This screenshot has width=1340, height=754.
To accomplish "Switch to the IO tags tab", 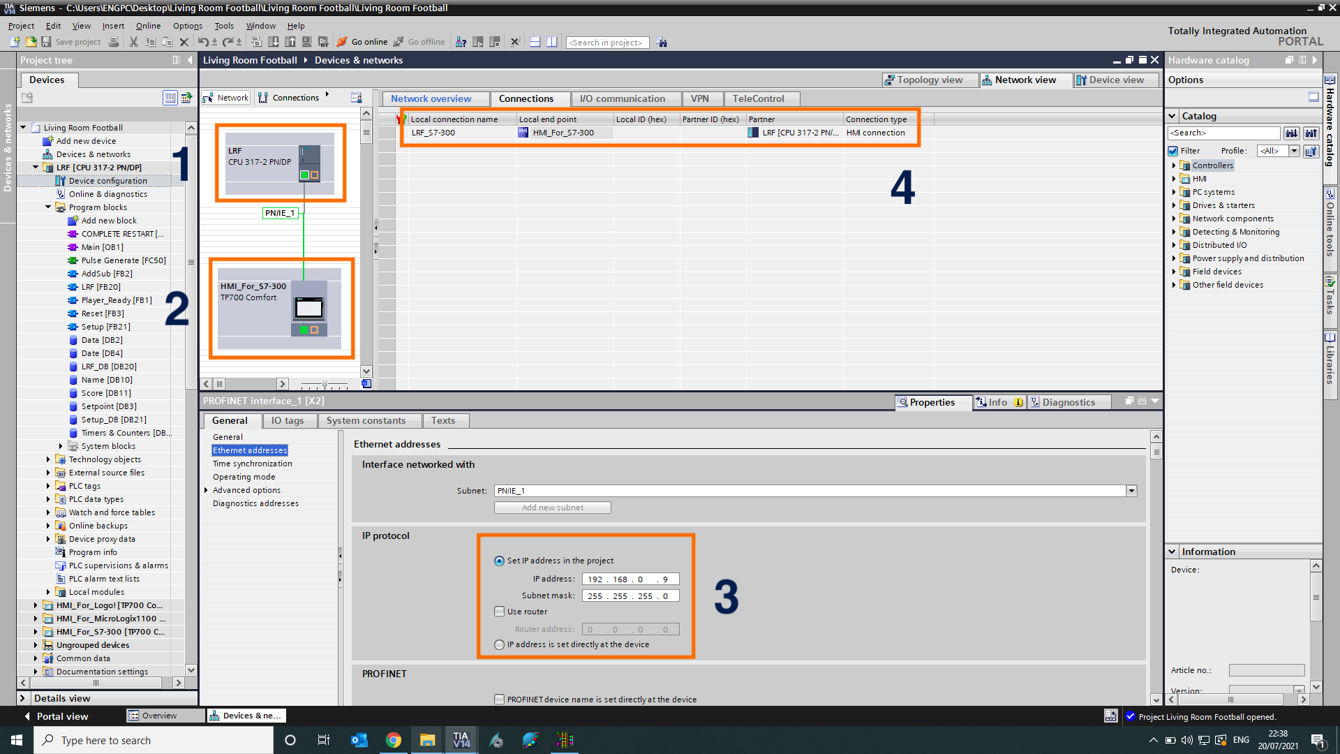I will tap(288, 420).
